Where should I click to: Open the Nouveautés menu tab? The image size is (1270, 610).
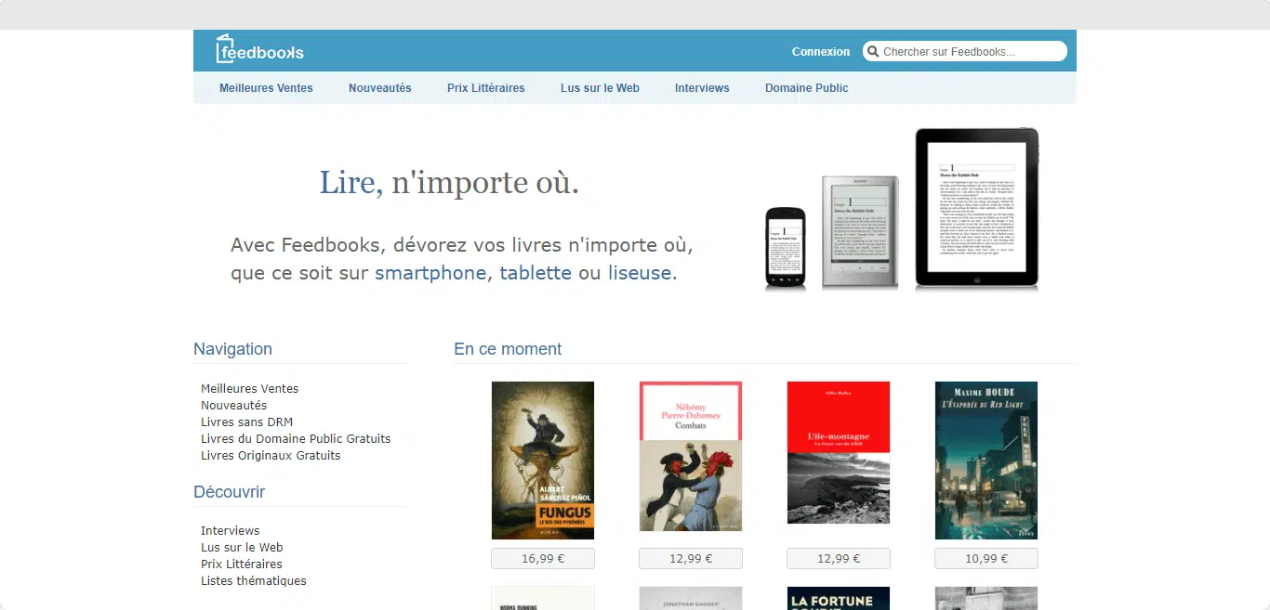380,88
